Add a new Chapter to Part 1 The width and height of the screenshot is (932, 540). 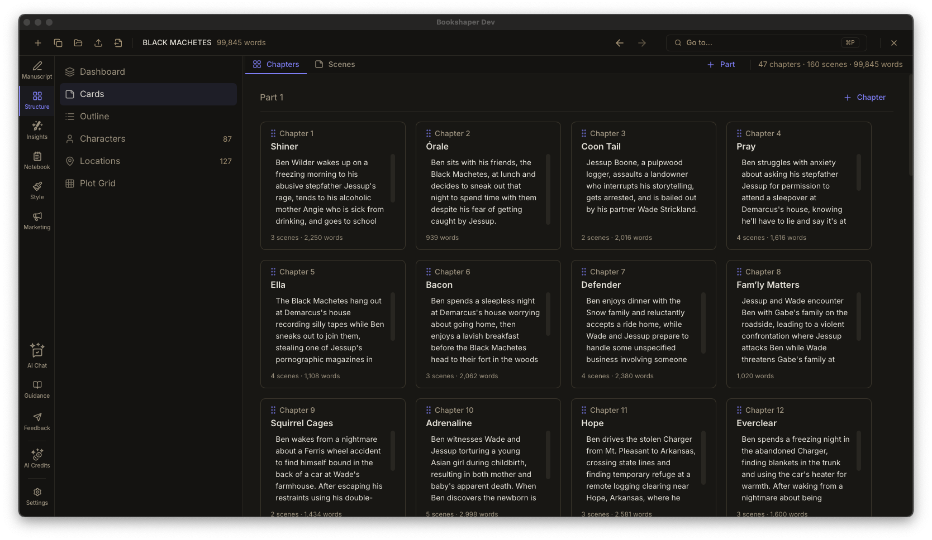pyautogui.click(x=864, y=97)
